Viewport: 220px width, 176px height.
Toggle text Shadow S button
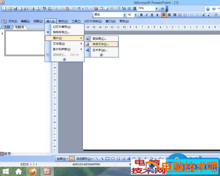point(157,15)
